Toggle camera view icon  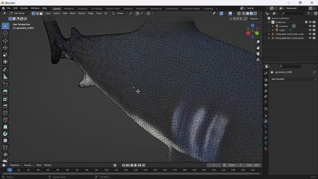tap(258, 54)
